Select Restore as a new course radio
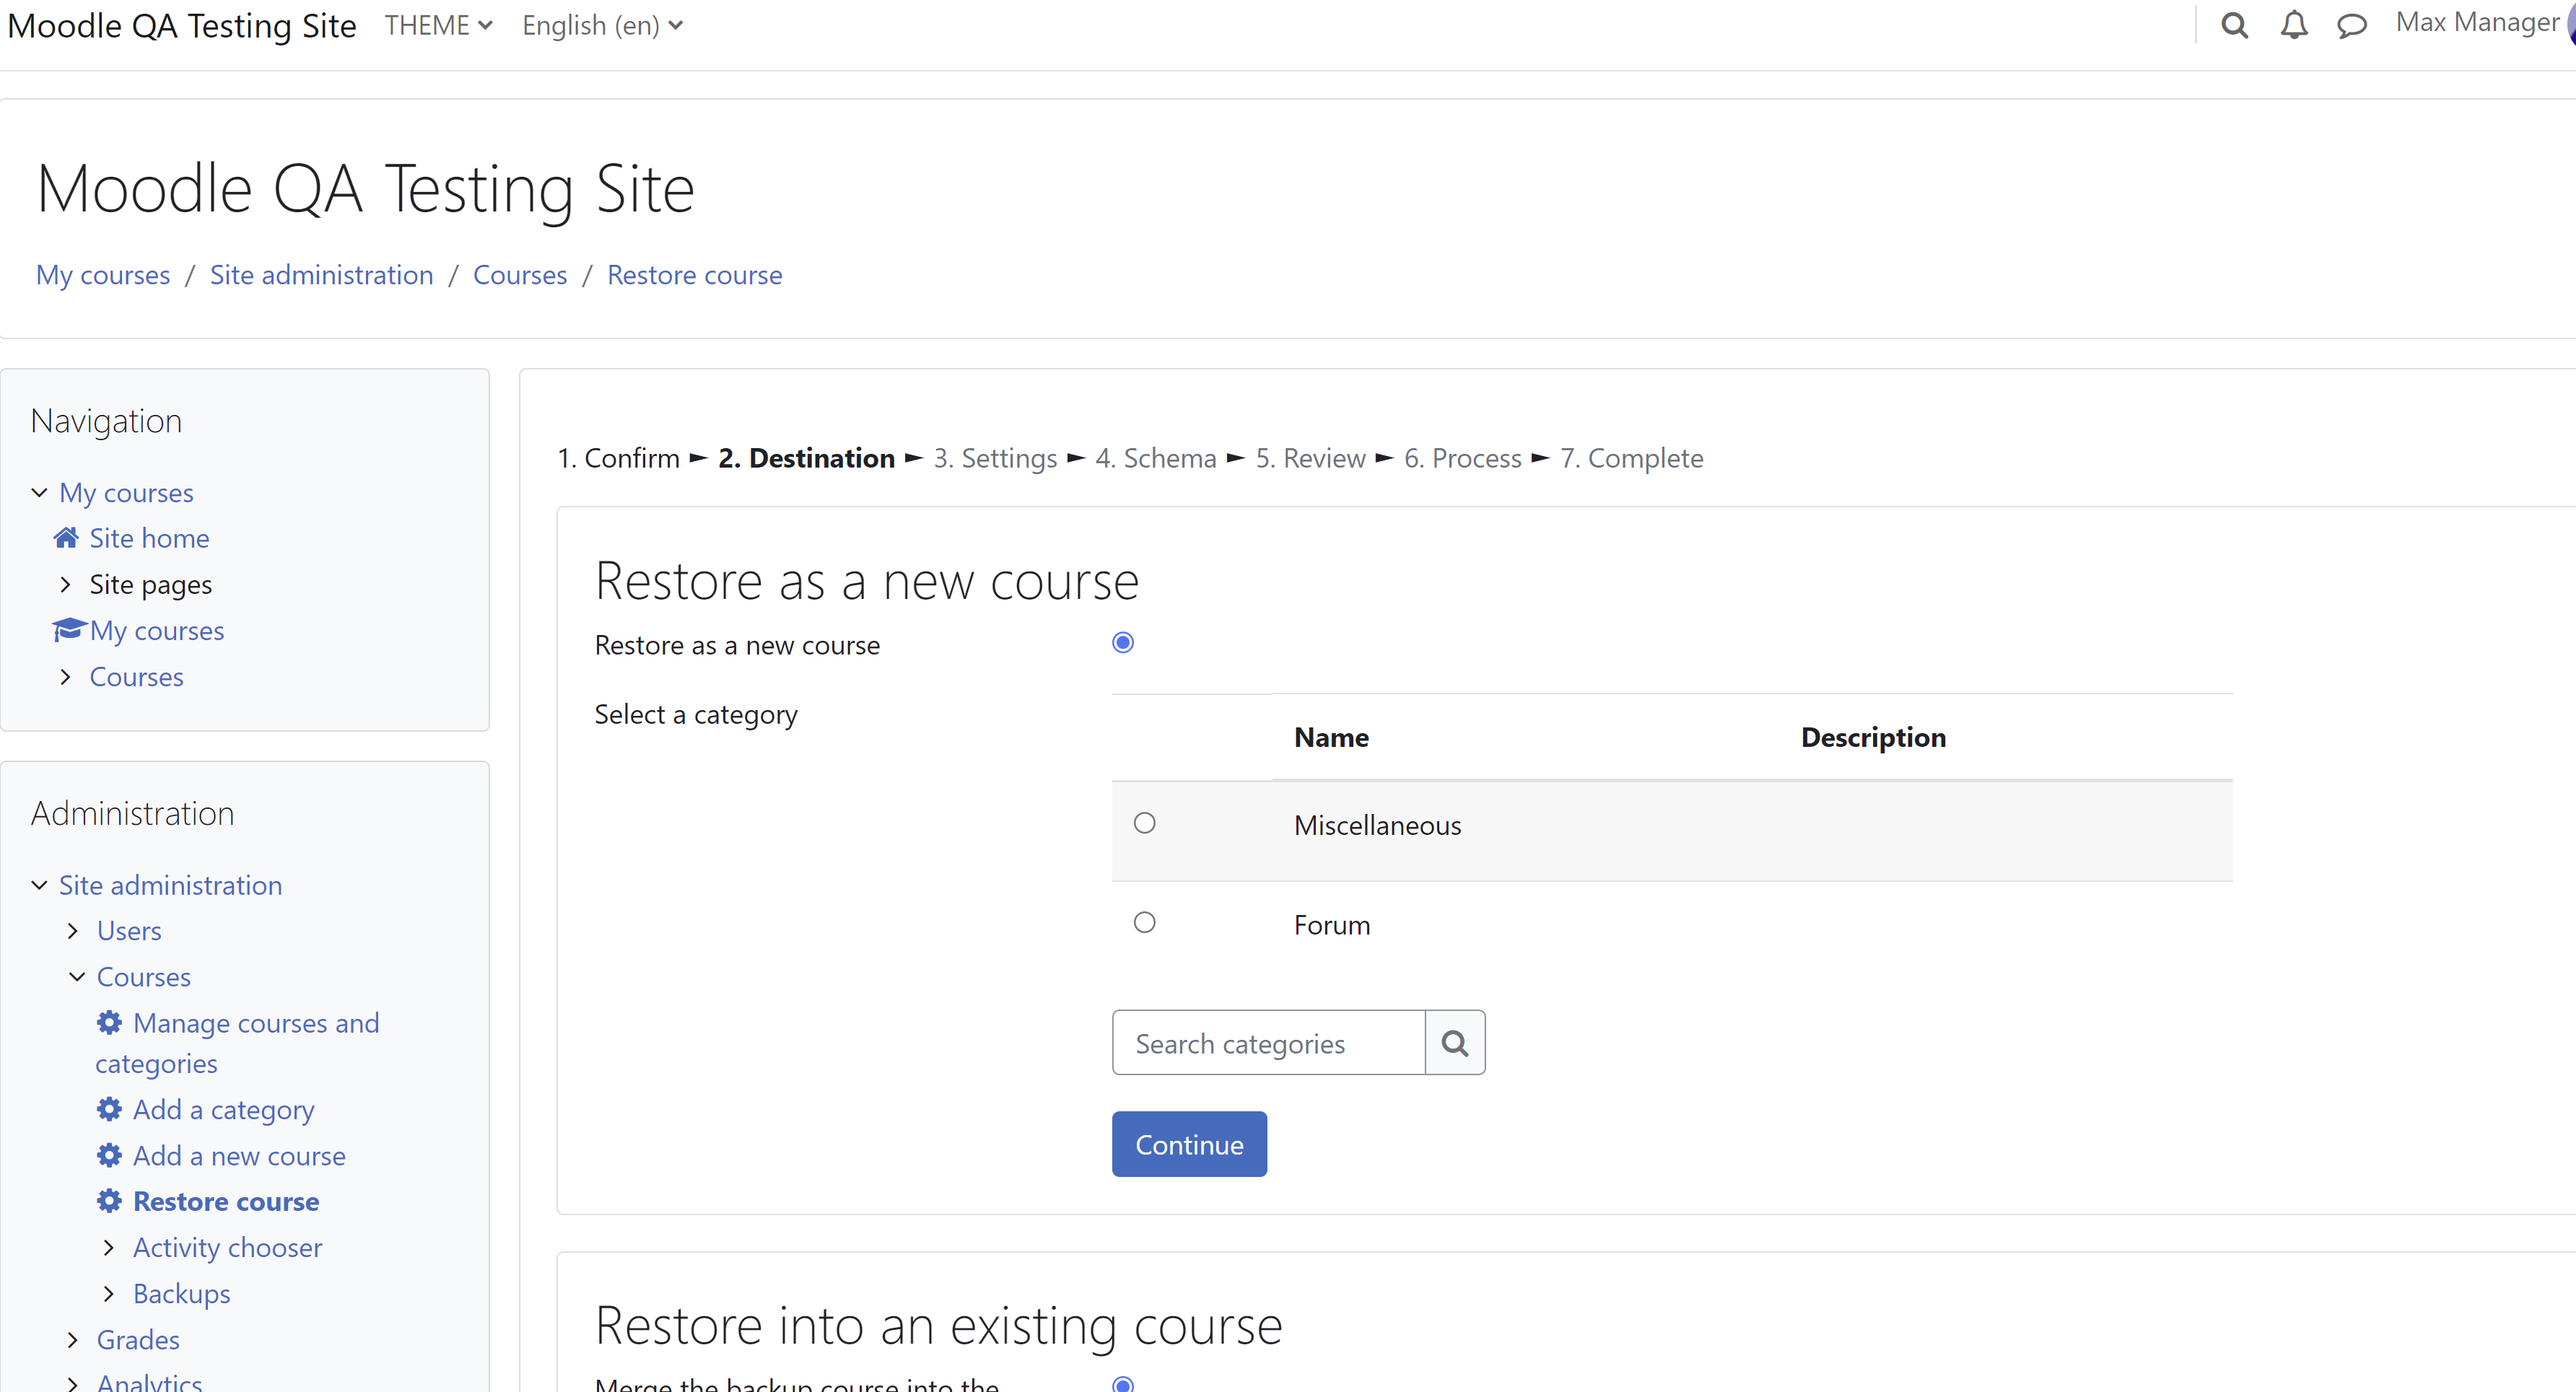Image resolution: width=2576 pixels, height=1392 pixels. [1123, 642]
